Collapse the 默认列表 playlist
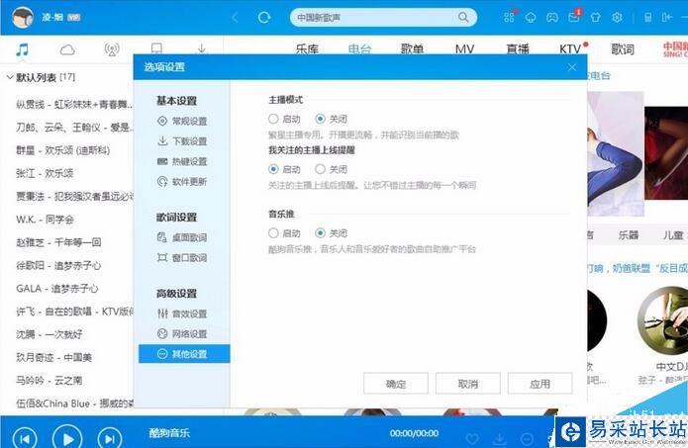This screenshot has width=688, height=448. point(10,77)
